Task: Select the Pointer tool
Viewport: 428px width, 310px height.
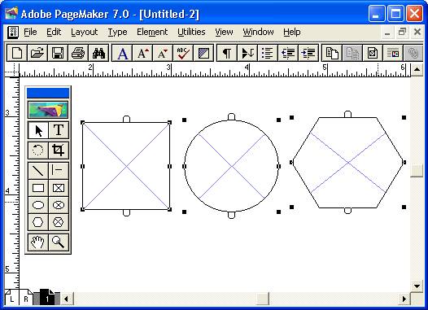Action: [38, 130]
